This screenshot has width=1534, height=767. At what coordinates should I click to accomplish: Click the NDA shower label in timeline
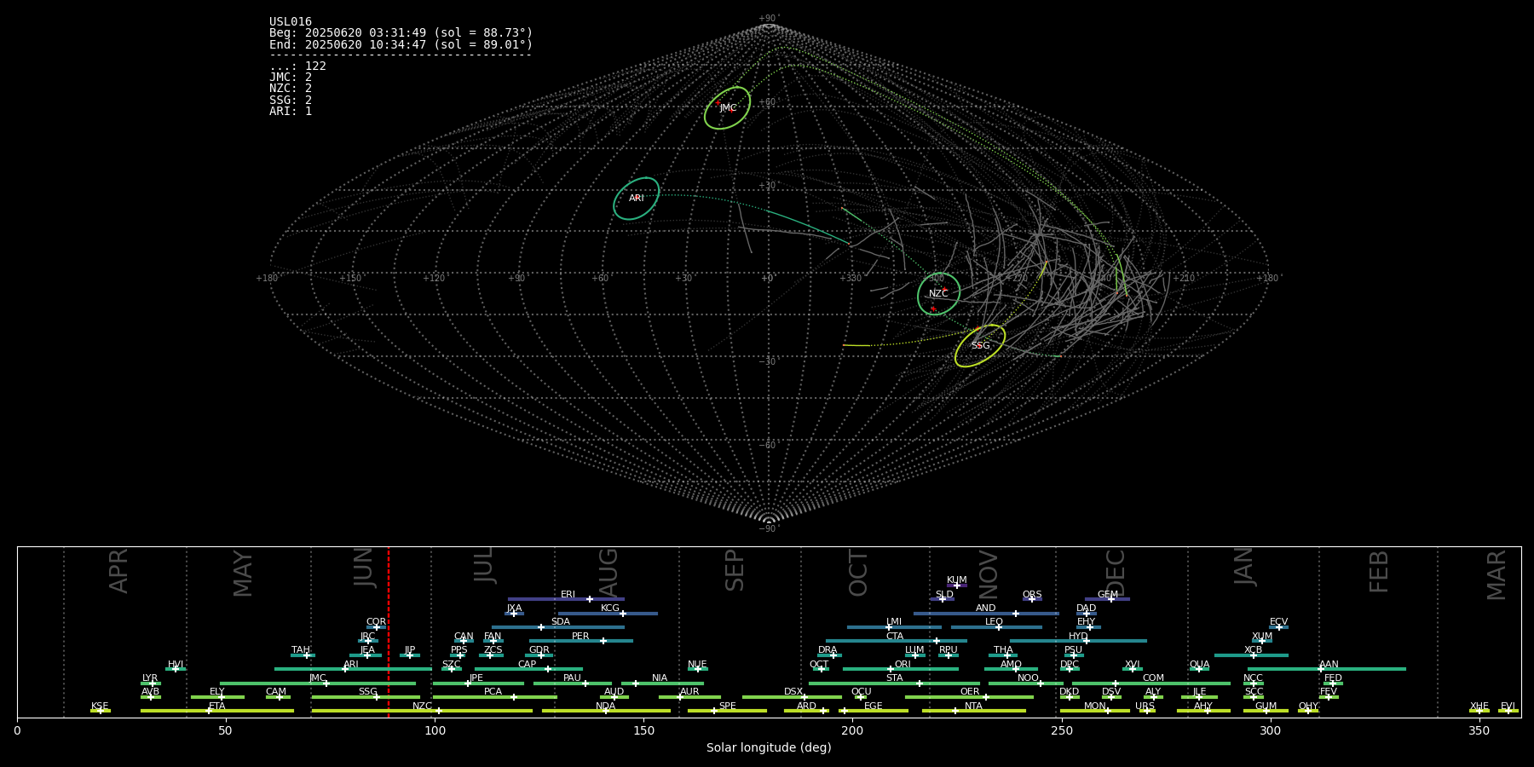point(606,706)
